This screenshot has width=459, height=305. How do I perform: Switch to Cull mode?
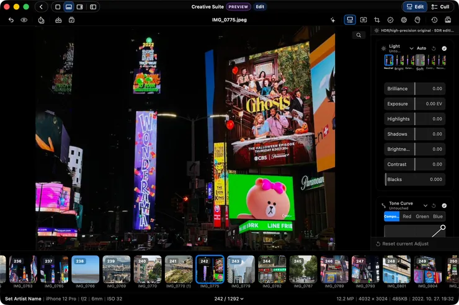(440, 7)
